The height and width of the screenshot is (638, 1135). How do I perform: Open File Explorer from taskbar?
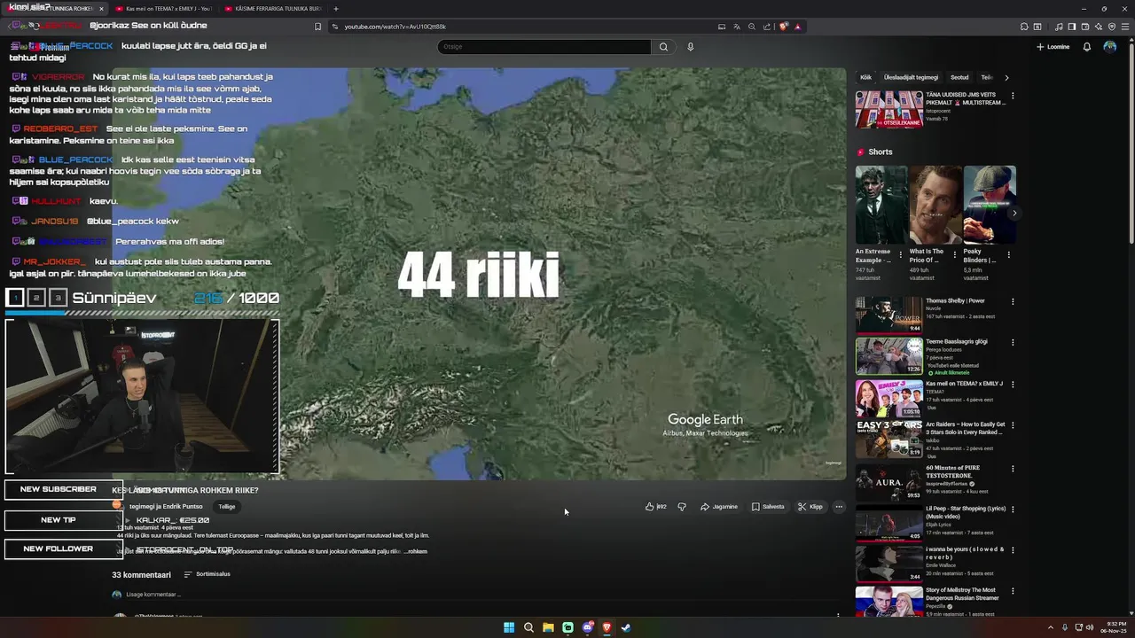point(548,627)
